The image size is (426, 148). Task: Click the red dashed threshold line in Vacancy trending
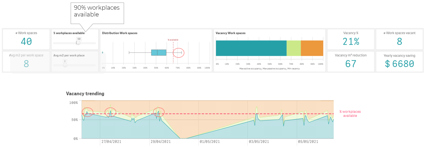pos(208,114)
